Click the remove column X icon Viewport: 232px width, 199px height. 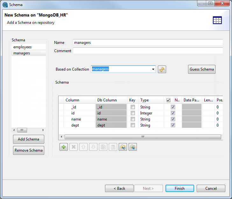point(74,147)
